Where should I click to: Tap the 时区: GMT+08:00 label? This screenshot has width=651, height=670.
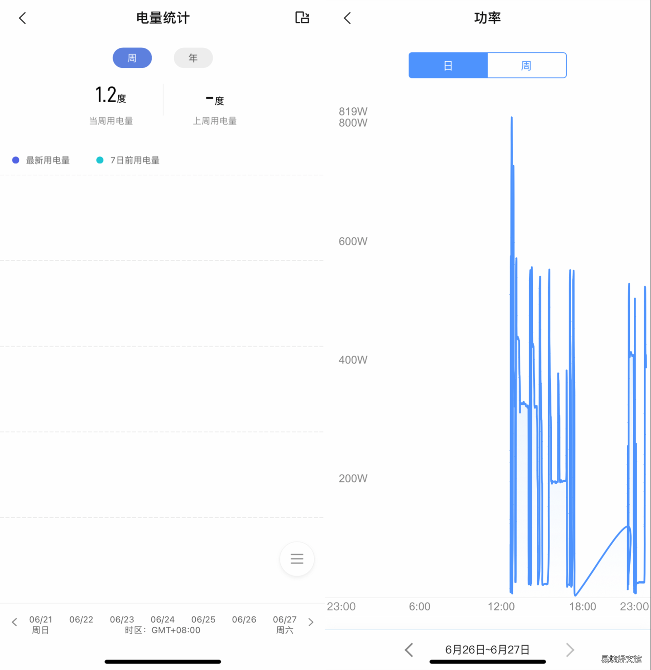pos(162,630)
